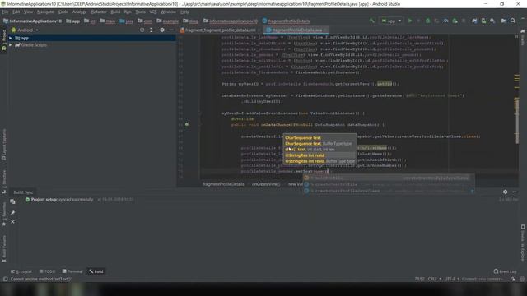Click Scroll from Source target icon
Screen dimensions: 527x296
point(142,30)
